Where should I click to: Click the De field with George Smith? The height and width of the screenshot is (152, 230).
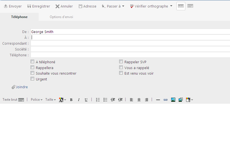tap(130, 32)
